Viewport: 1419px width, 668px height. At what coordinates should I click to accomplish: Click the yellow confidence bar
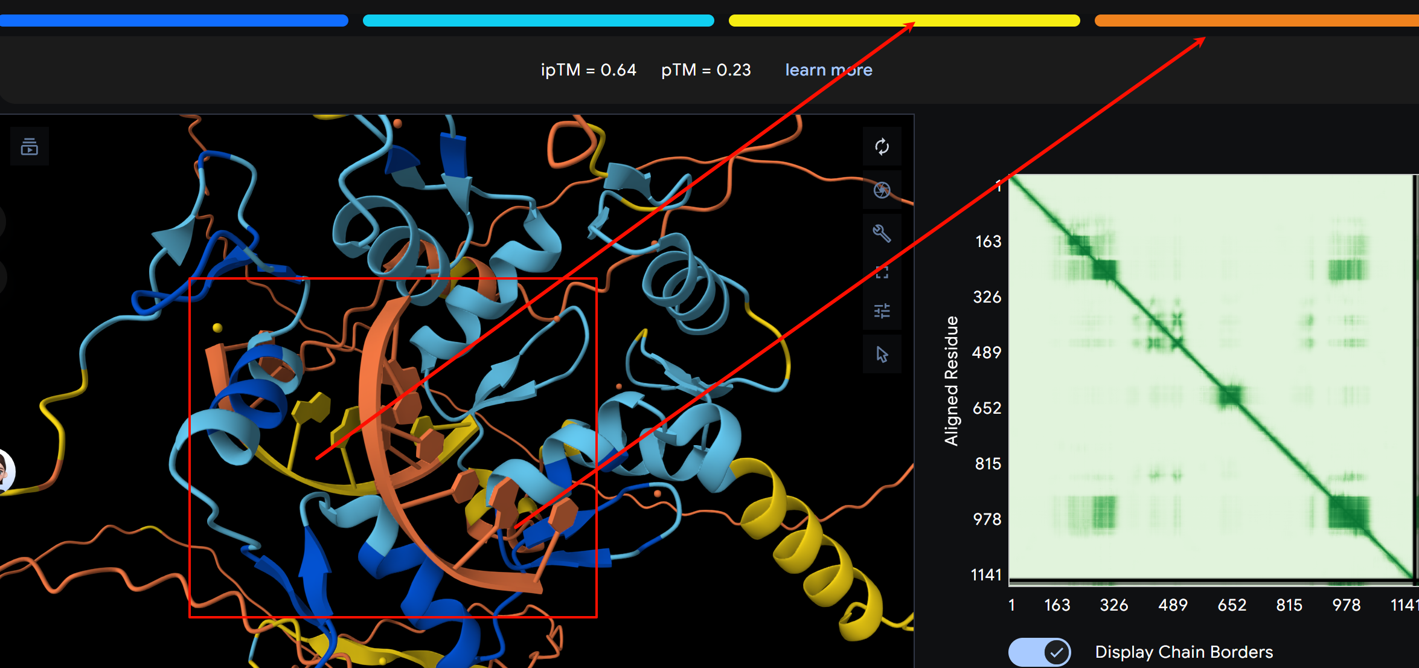click(x=845, y=21)
